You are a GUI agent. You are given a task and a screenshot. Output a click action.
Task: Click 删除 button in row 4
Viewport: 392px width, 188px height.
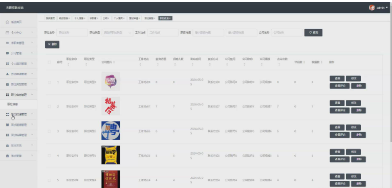pyautogui.click(x=358, y=159)
